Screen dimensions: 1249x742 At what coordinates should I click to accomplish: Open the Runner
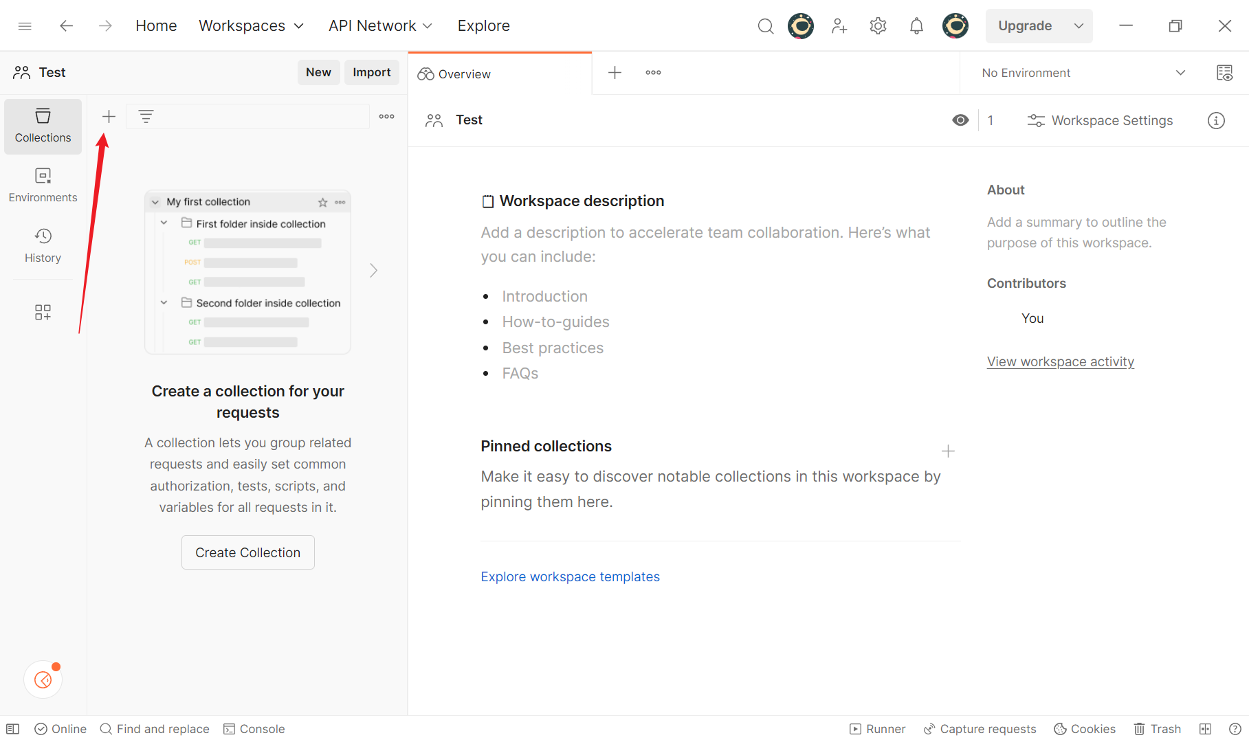[x=878, y=729]
